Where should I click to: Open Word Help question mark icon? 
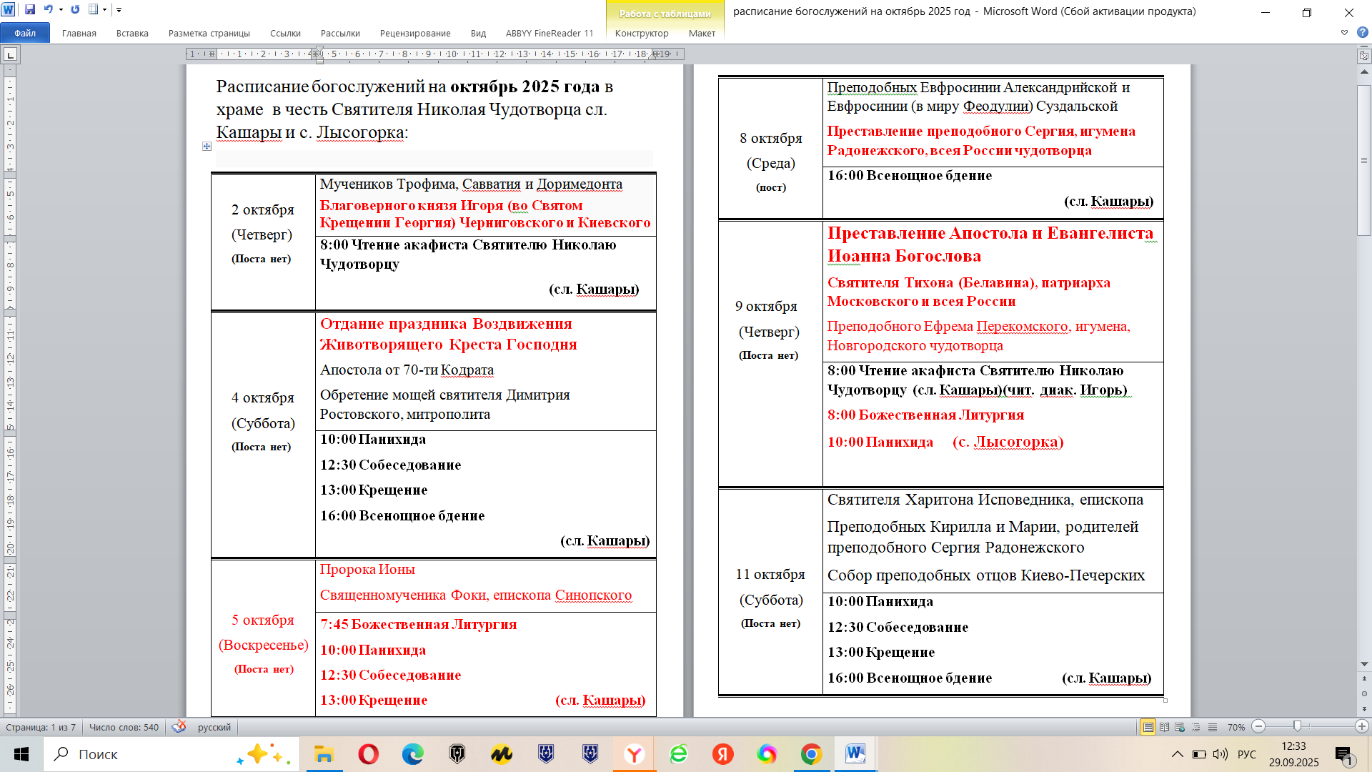(1362, 32)
